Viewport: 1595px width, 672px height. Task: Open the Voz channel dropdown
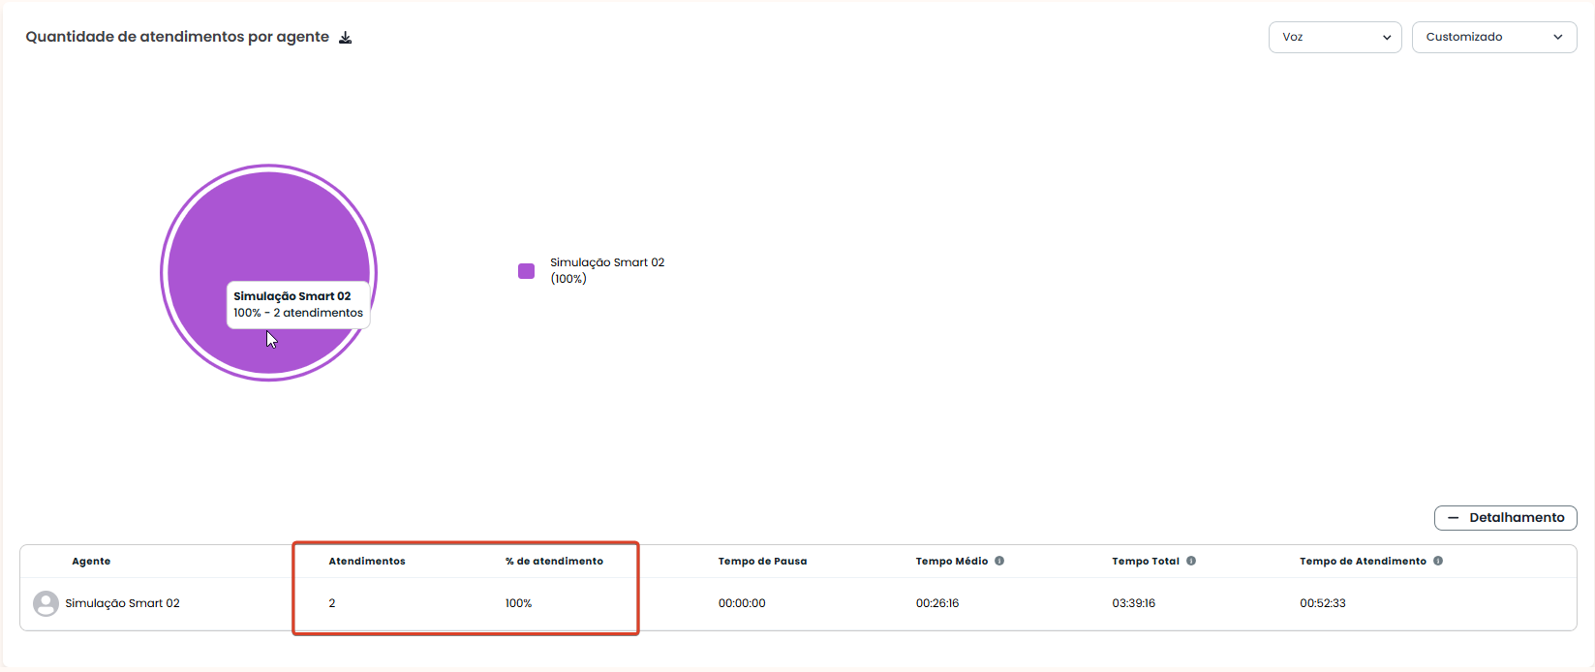(1334, 37)
